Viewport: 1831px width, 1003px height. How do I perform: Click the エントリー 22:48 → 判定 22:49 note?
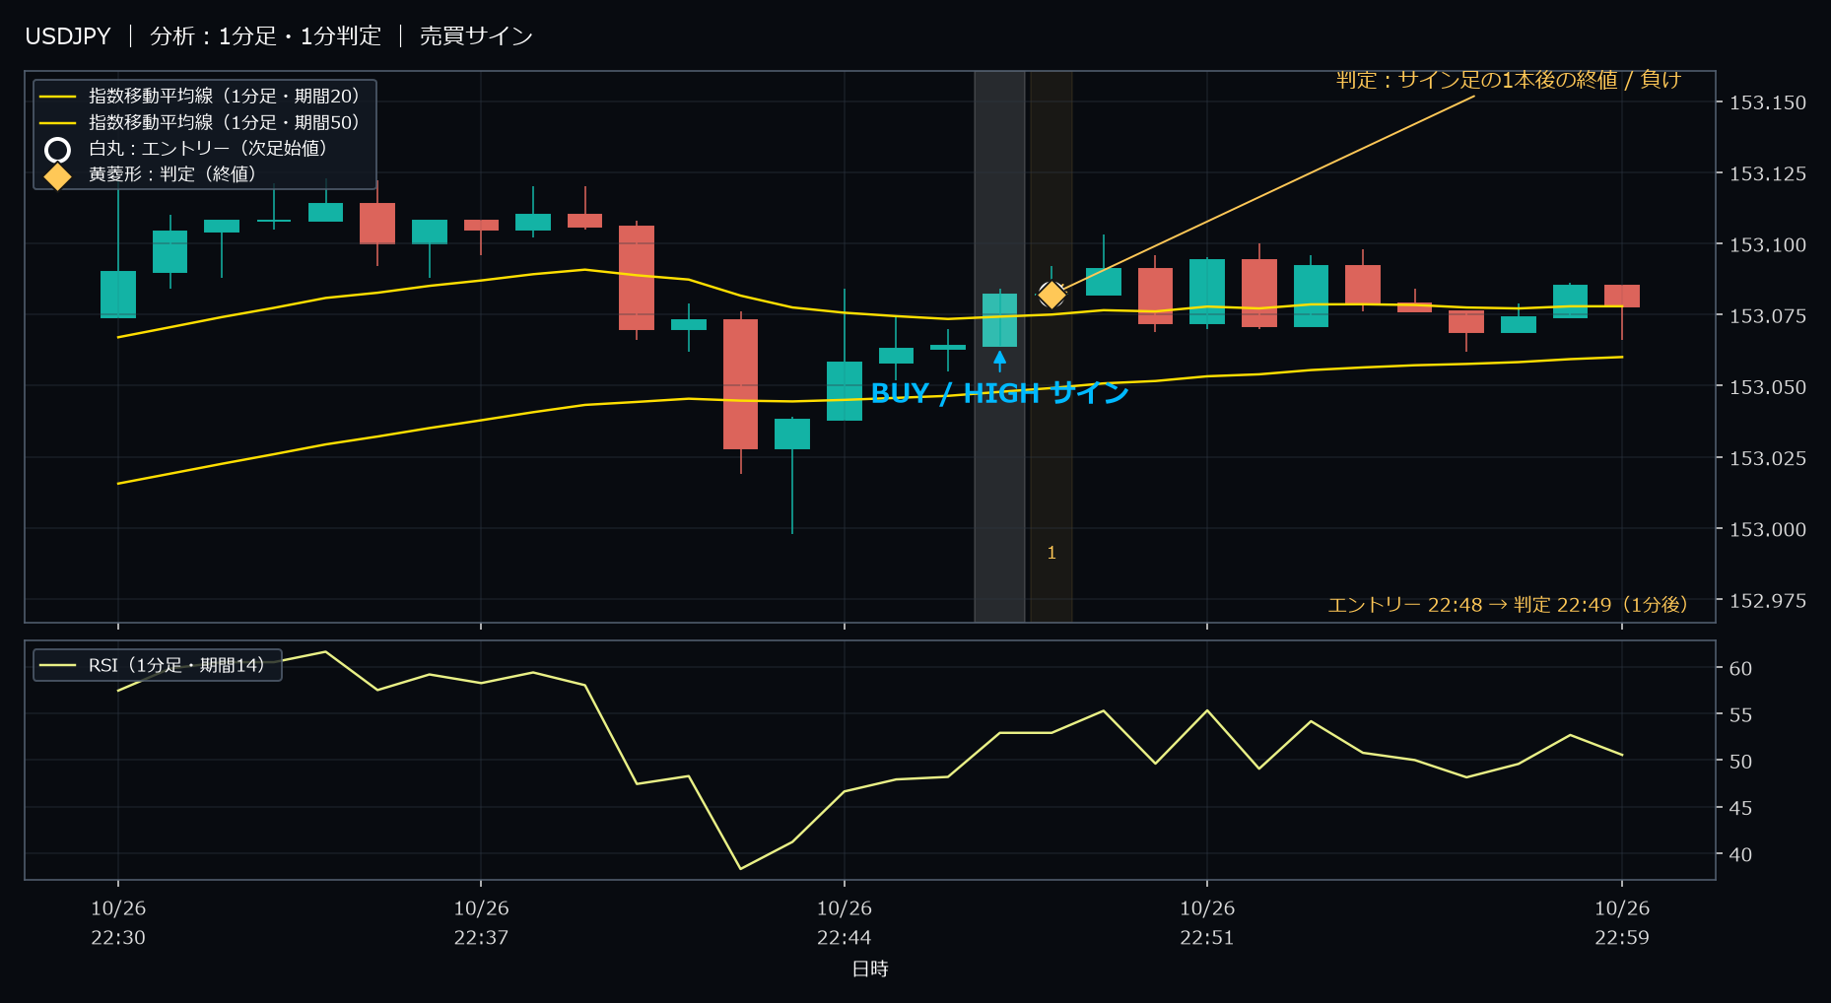pos(1508,604)
